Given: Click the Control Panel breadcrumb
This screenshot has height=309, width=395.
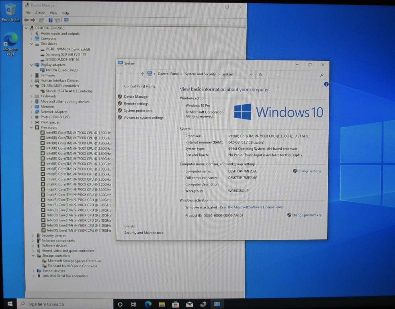Looking at the screenshot, I should click(x=168, y=74).
